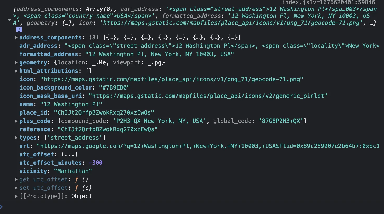Select the place_id string value
Image resolution: width=384 pixels, height=214 pixels.
point(104,113)
